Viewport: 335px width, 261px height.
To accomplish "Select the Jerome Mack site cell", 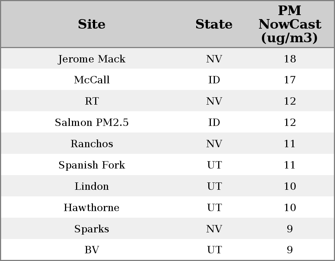I will click(x=91, y=59).
